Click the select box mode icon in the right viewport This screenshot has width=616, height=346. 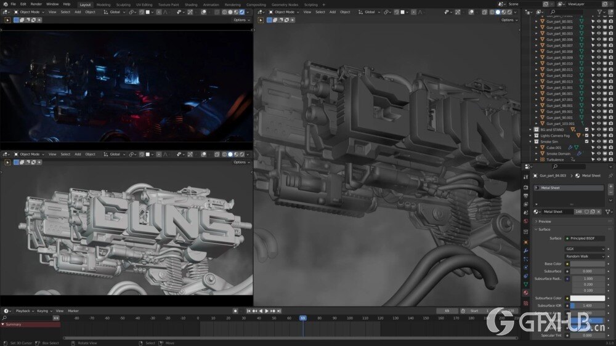[270, 20]
